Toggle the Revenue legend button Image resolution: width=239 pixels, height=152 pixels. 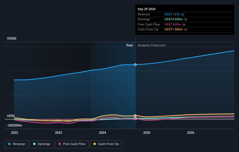17,144
